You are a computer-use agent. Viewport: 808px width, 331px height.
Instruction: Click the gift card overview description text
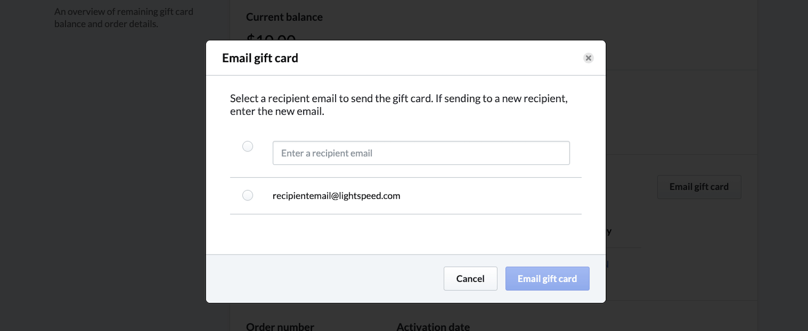(123, 17)
